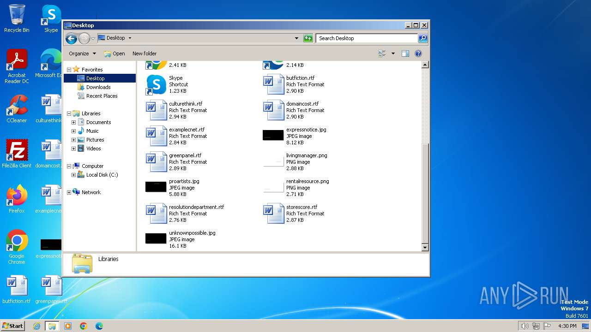Open Internet Explorer from the taskbar

tap(37, 326)
